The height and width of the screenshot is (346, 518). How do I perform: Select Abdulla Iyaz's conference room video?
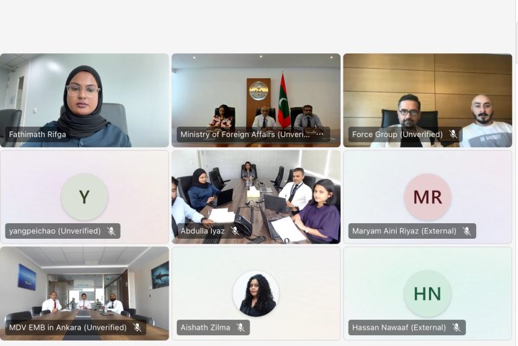pos(256,197)
